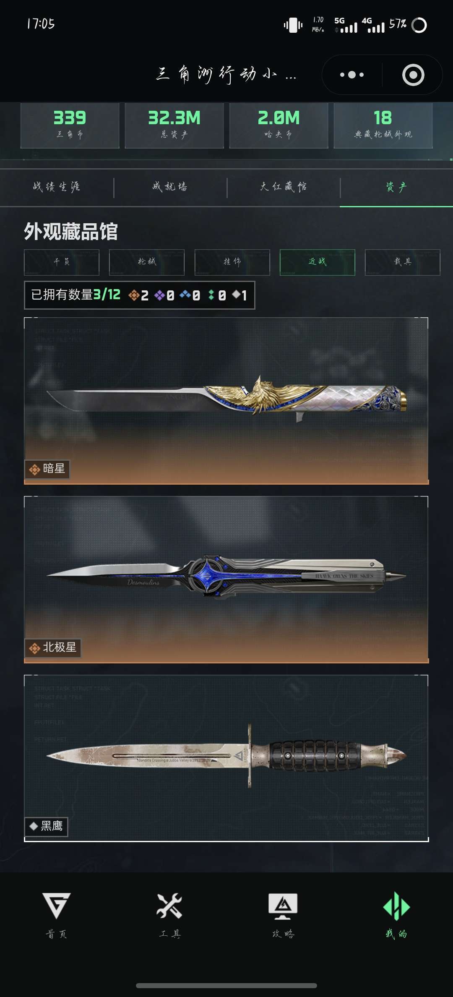
Task: Select the 资产 tab
Action: click(x=396, y=187)
